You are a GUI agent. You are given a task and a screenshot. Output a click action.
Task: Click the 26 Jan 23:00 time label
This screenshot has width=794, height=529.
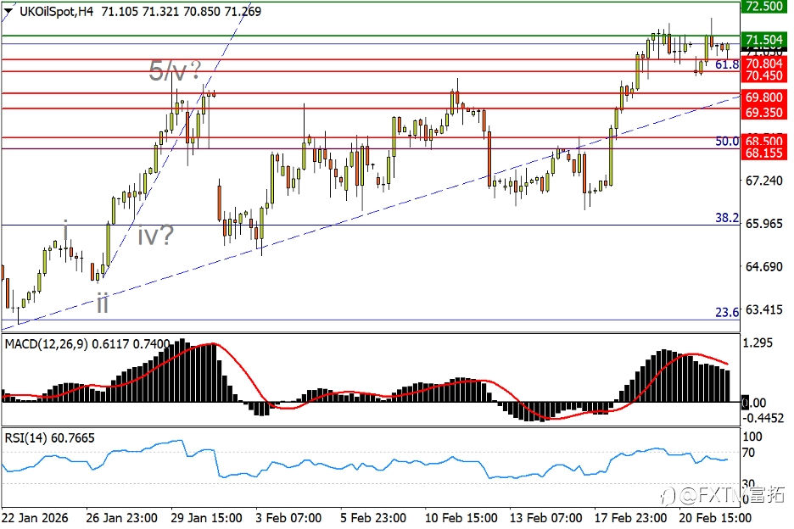tap(121, 518)
